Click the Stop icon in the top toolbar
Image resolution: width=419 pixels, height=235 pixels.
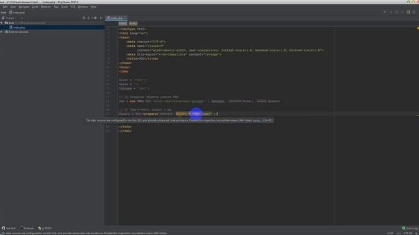(x=403, y=12)
